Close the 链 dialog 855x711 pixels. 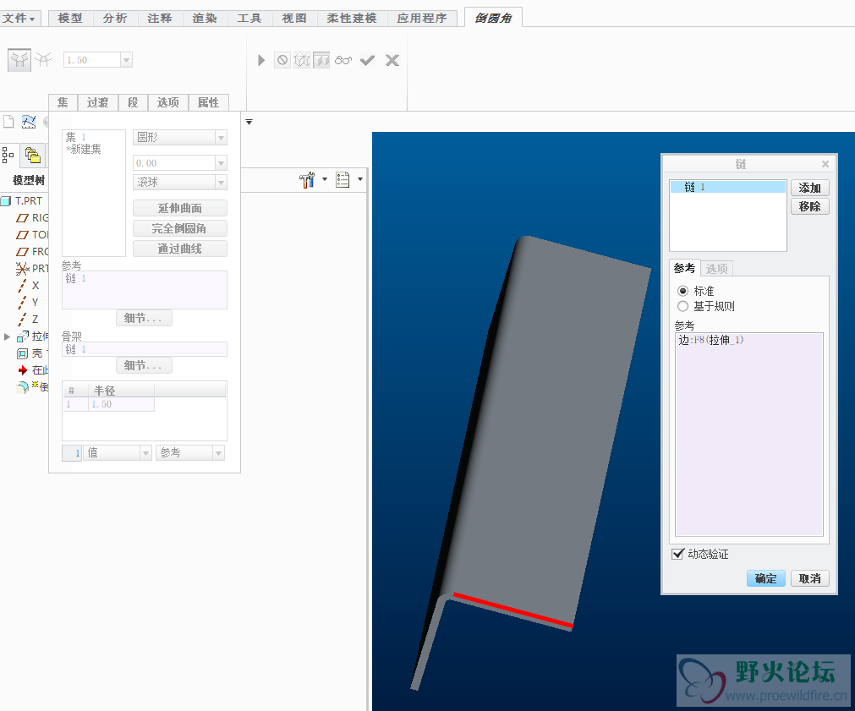click(825, 164)
